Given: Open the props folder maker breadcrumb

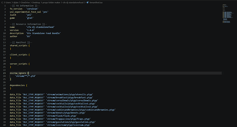Looking at the screenshot, I should pyautogui.click(x=52, y=2).
